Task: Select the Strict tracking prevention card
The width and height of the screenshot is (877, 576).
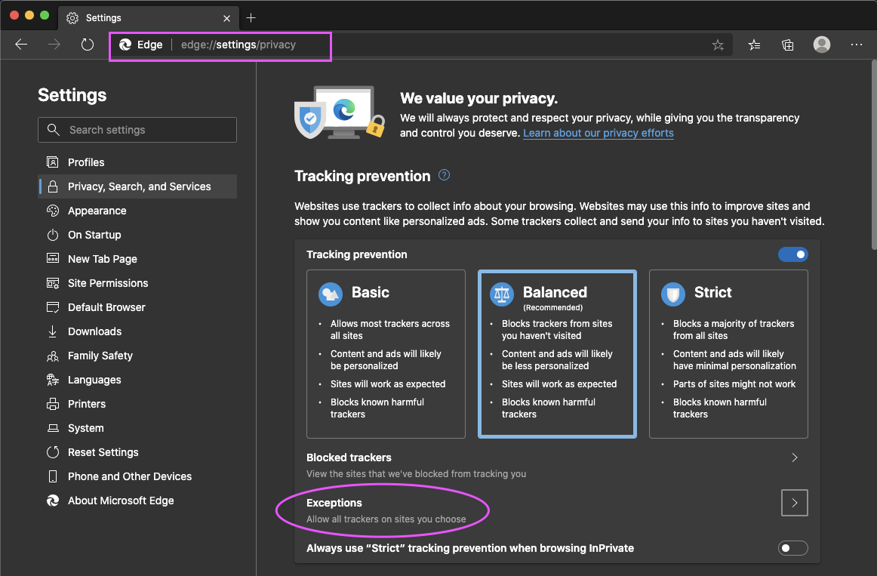Action: [728, 354]
